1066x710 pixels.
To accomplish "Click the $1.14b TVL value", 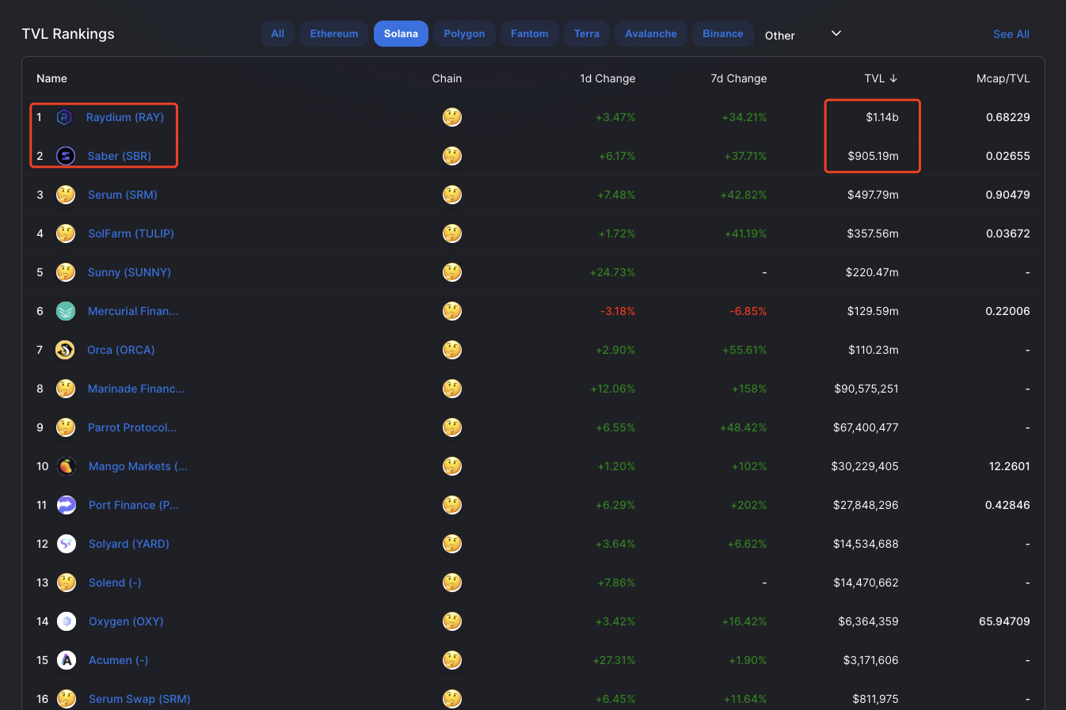I will point(882,117).
